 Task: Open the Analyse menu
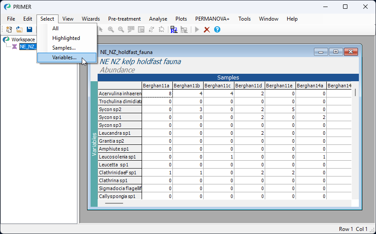point(158,19)
